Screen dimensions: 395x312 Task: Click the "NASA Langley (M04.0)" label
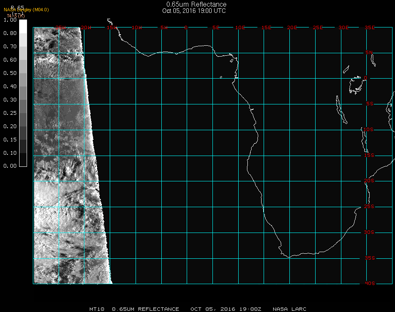tap(26, 10)
